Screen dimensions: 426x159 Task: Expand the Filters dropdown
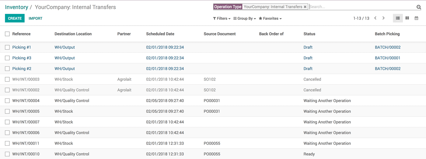[222, 18]
